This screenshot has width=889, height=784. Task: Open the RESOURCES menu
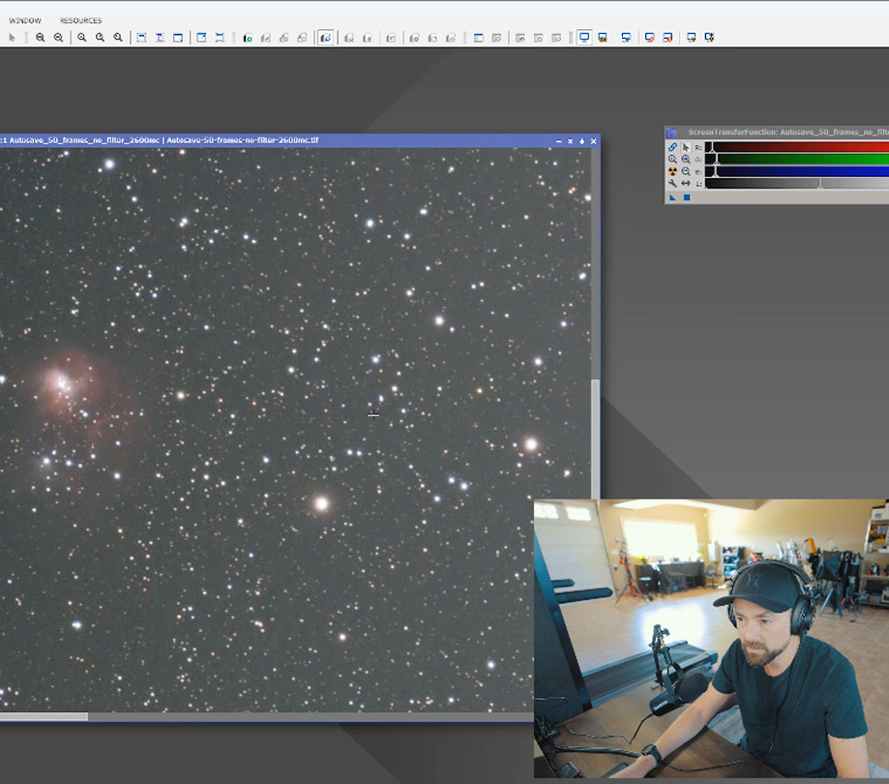coord(81,19)
